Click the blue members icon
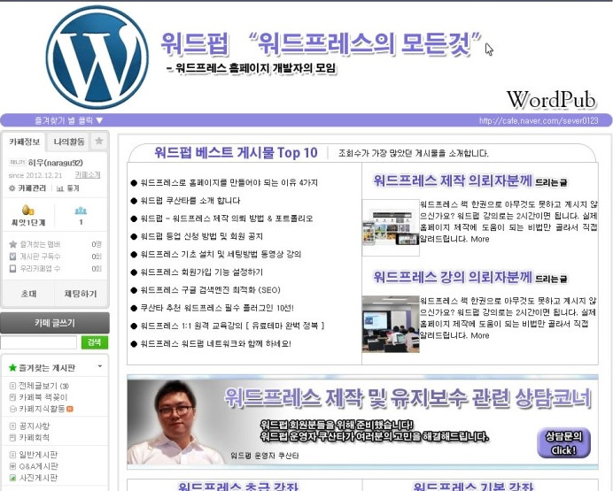The height and width of the screenshot is (491, 613). coord(81,211)
